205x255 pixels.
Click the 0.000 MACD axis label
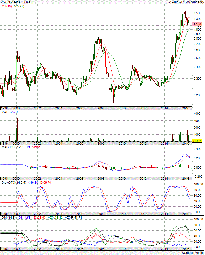click(198, 167)
